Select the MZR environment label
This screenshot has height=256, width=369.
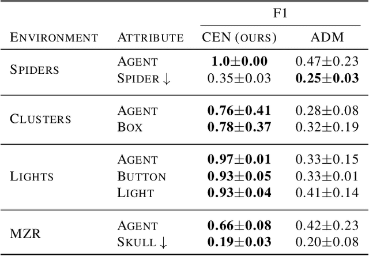pyautogui.click(x=25, y=234)
